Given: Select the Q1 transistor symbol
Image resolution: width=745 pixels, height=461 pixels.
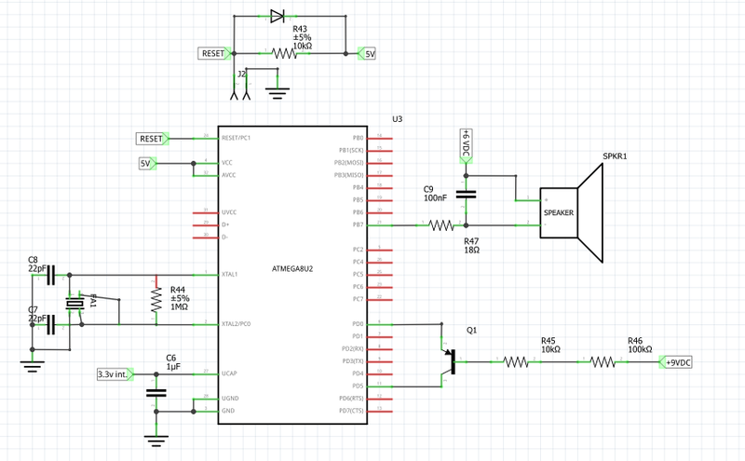Looking at the screenshot, I should pos(449,362).
